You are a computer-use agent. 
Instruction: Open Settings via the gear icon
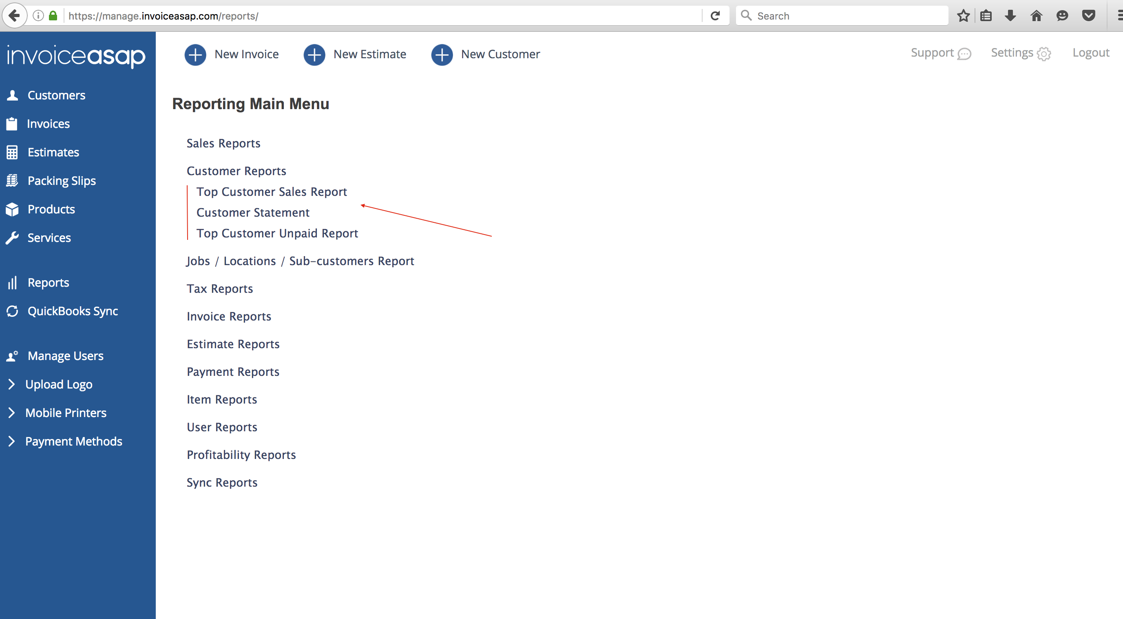(1043, 54)
